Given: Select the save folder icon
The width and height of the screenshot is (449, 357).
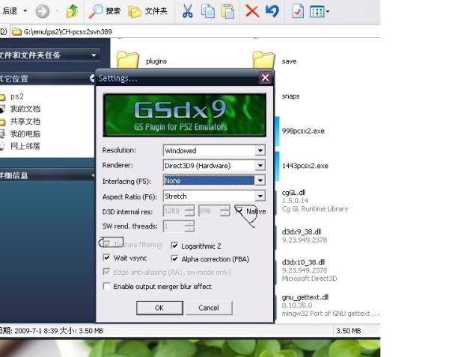Looking at the screenshot, I should tap(263, 60).
